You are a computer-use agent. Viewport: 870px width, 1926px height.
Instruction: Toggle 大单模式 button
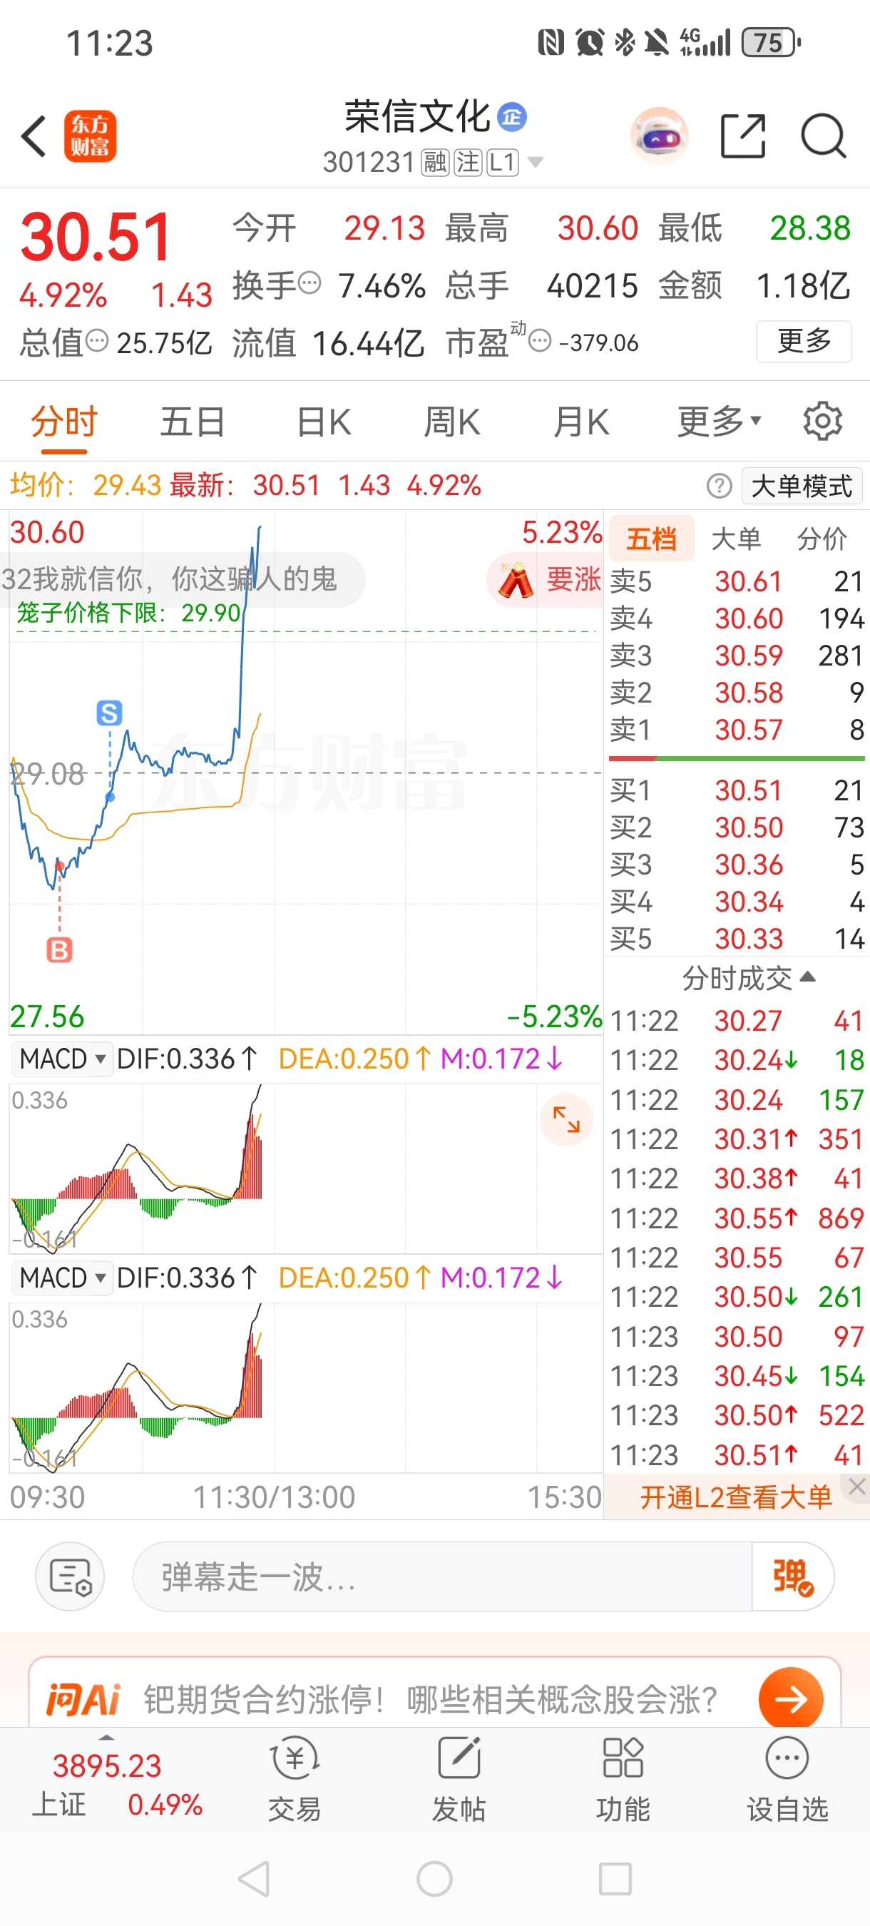[802, 486]
